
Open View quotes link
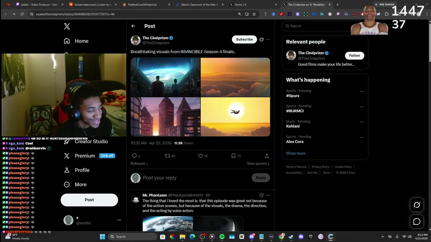(x=258, y=164)
